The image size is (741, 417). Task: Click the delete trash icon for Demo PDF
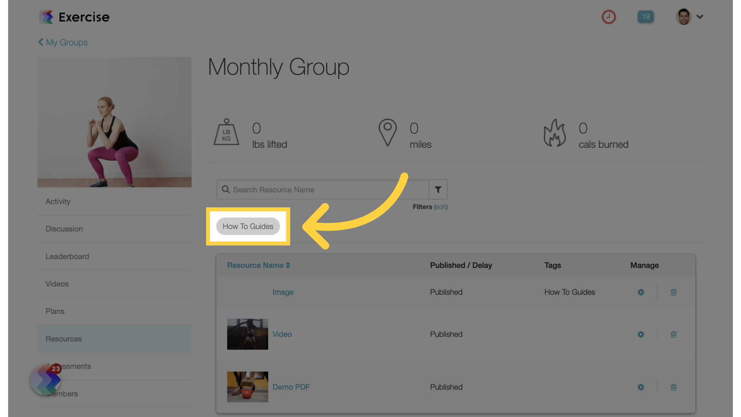(674, 387)
